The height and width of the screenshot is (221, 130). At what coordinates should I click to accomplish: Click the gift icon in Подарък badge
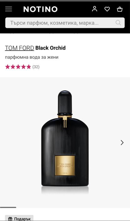tap(10, 219)
